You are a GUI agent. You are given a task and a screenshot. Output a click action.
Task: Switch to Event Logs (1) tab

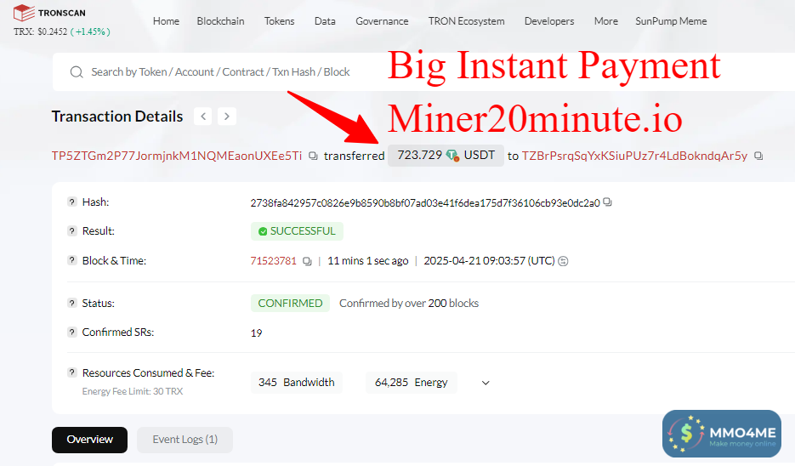(185, 440)
